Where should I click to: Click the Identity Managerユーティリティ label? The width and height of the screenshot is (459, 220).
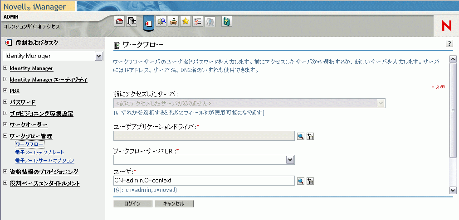48,80
